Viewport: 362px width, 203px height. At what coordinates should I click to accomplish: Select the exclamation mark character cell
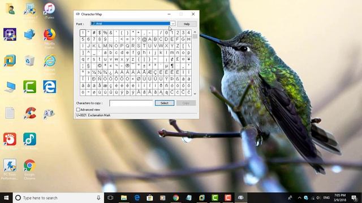[83, 33]
